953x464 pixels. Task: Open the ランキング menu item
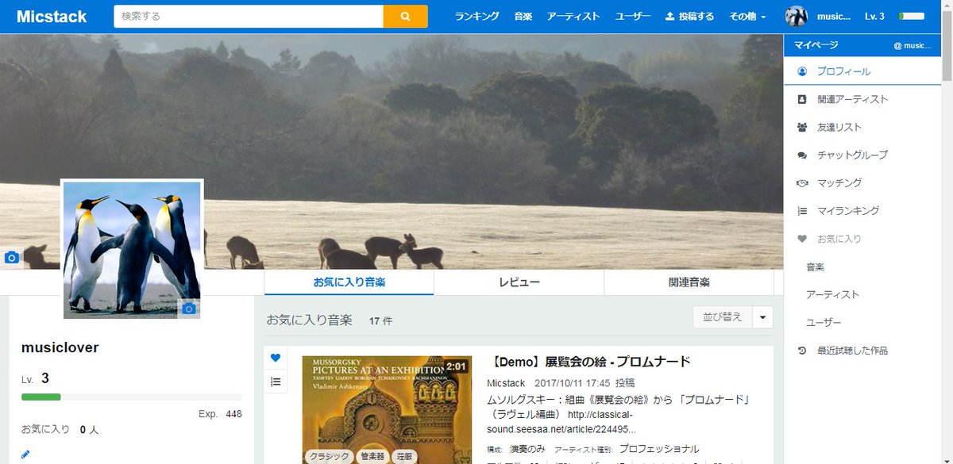[476, 16]
